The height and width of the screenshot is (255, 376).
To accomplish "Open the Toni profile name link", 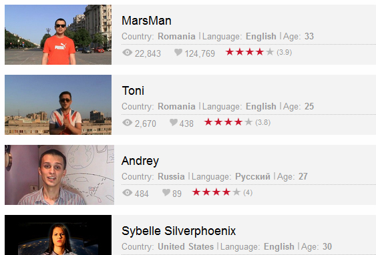I will [x=133, y=91].
